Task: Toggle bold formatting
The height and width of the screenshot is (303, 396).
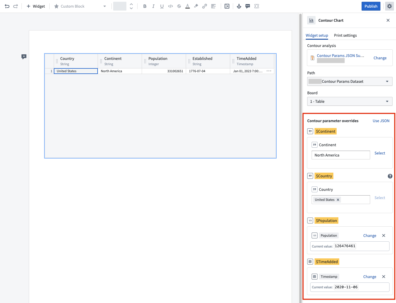Action: (x=145, y=6)
